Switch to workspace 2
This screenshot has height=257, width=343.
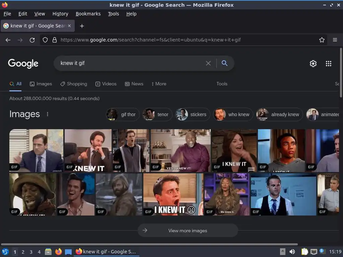click(23, 252)
